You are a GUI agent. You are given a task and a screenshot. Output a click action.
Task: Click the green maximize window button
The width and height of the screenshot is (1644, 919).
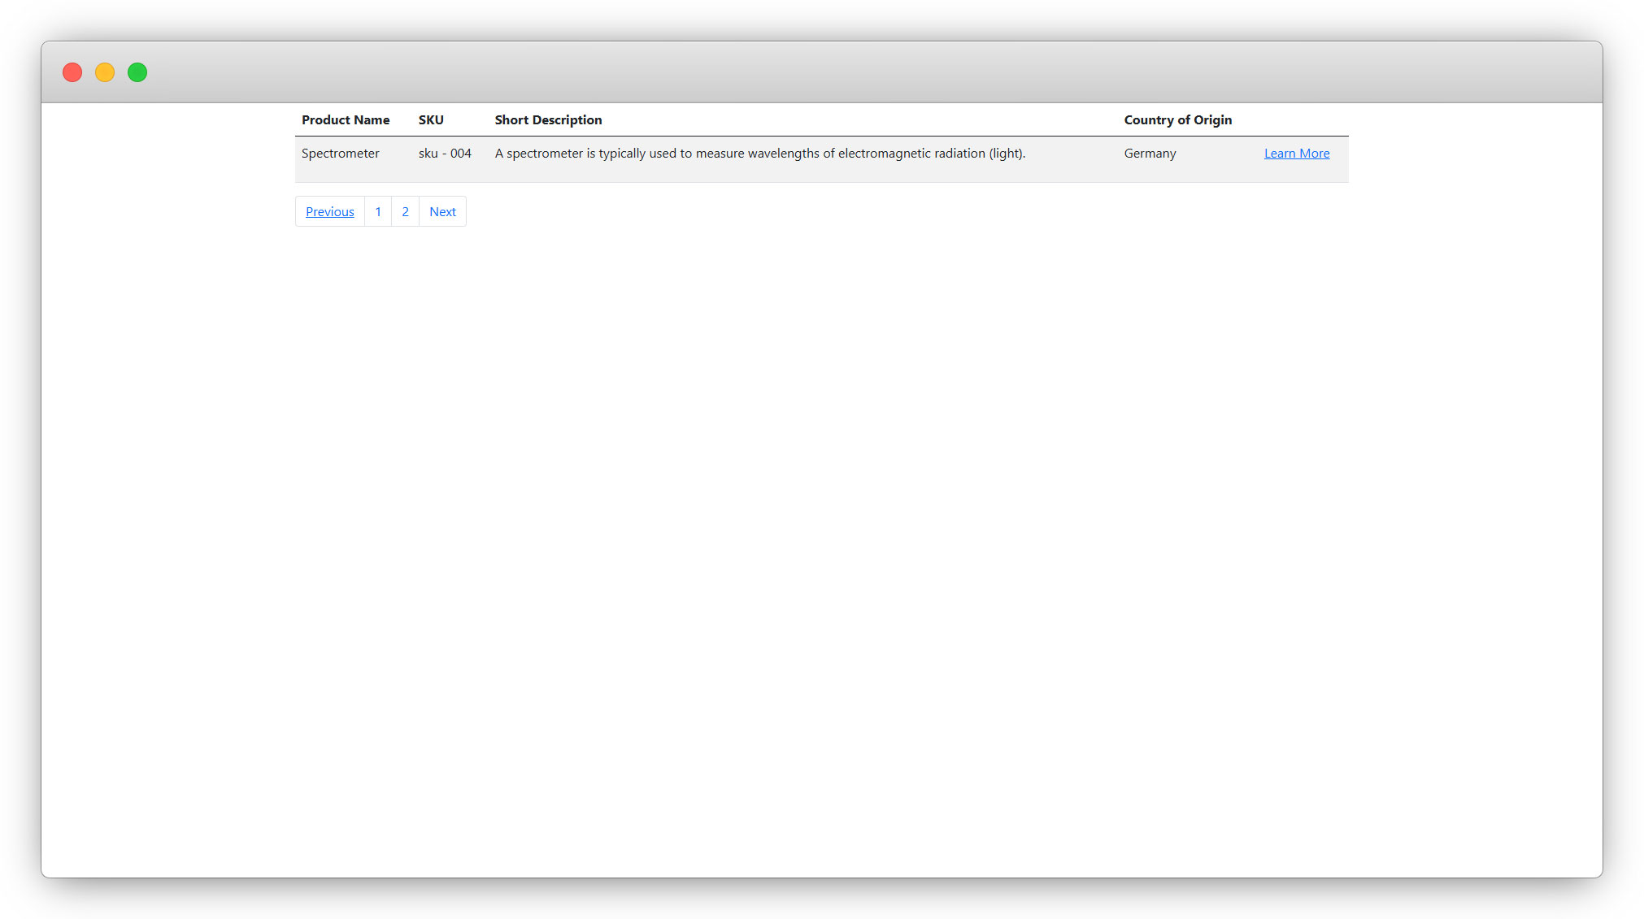coord(137,72)
